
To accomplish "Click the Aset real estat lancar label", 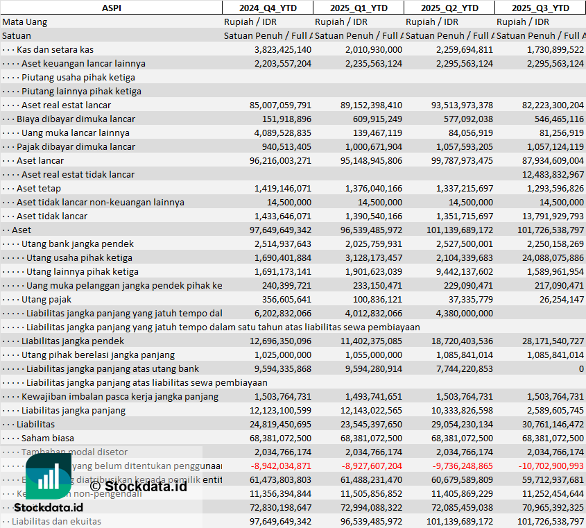I will (x=66, y=105).
